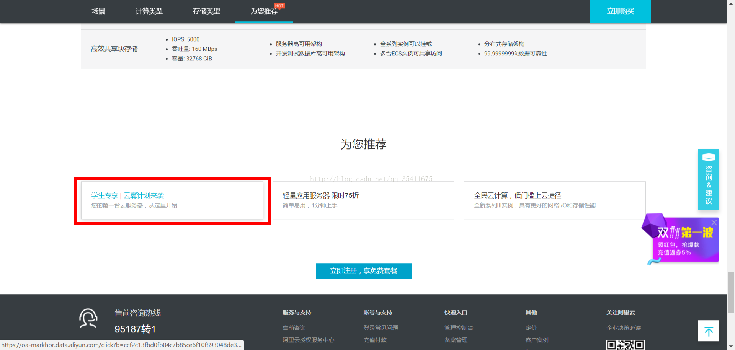Open the 充值付款 footer link

click(x=375, y=340)
